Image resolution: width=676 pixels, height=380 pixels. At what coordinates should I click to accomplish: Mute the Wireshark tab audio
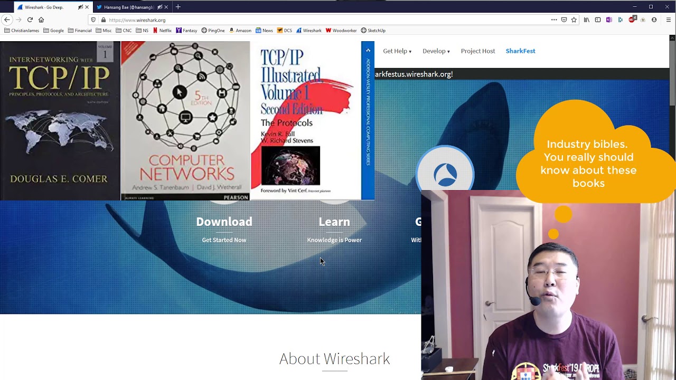81,7
